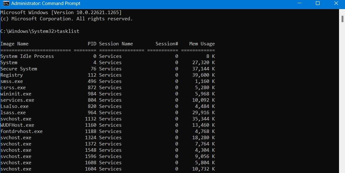
Task: Click PID value 1324
Action: tap(91, 138)
